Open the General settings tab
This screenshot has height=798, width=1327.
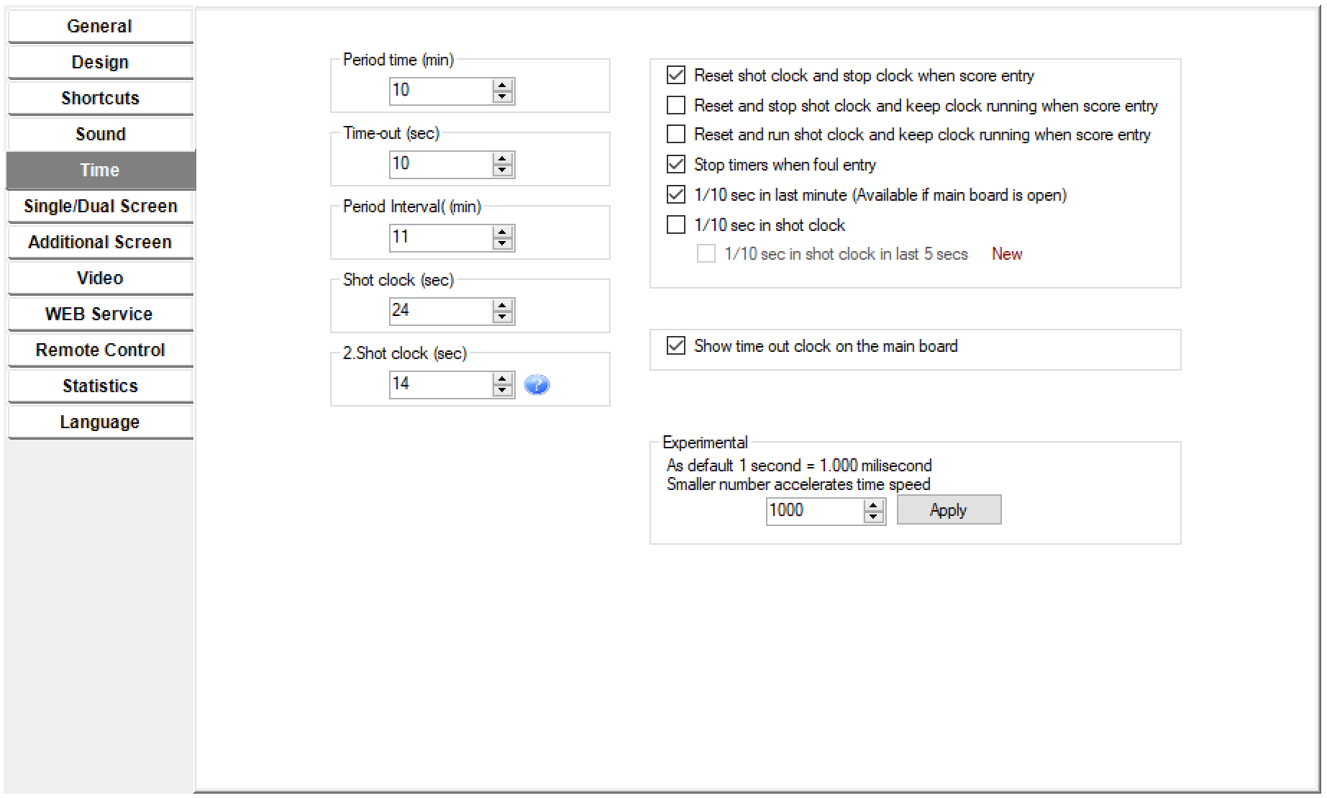pos(100,26)
